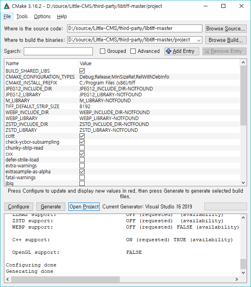Click the entry list scroll-down arrow

point(243,183)
